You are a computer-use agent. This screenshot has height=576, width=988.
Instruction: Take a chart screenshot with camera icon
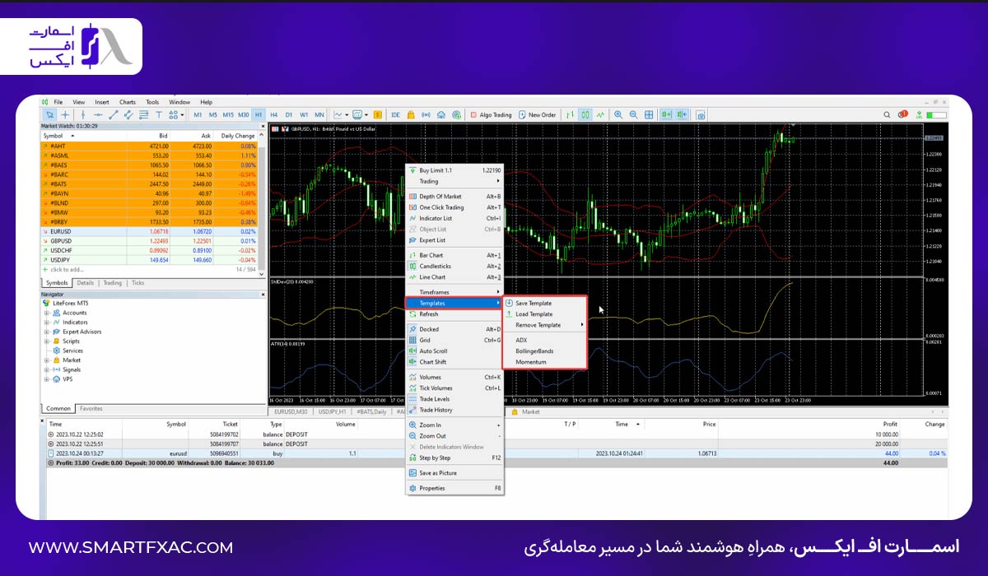pos(701,114)
